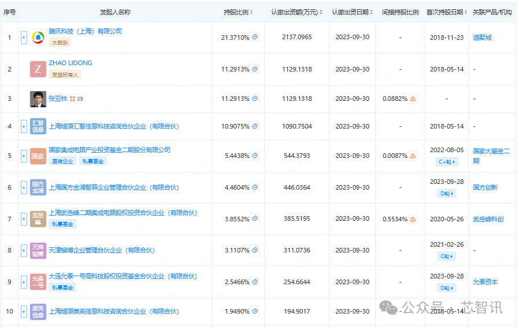The height and width of the screenshot is (328, 519).
Task: Open pie chart icon beside 10.9075%
Action: click(x=255, y=126)
